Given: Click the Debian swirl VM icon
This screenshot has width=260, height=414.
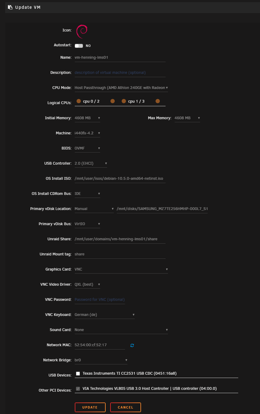Looking at the screenshot, I should [81, 31].
